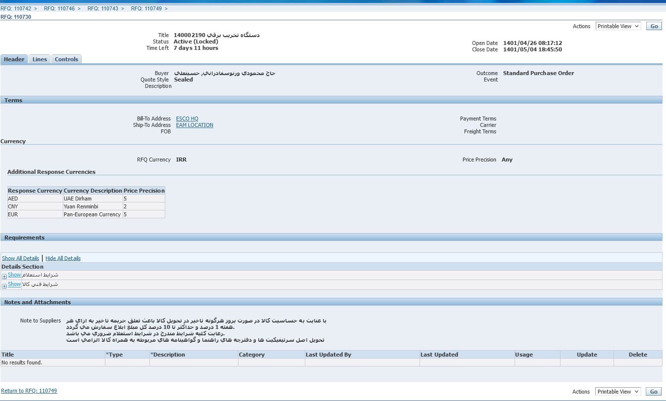Open the top Actions dropdown
Image resolution: width=666 pixels, height=401 pixels.
coord(618,26)
